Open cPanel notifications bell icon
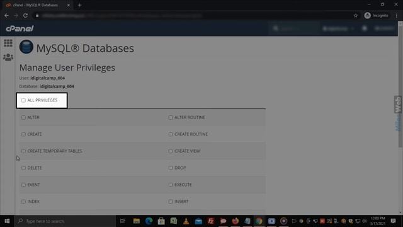Image resolution: width=403 pixels, height=227 pixels. tap(365, 28)
